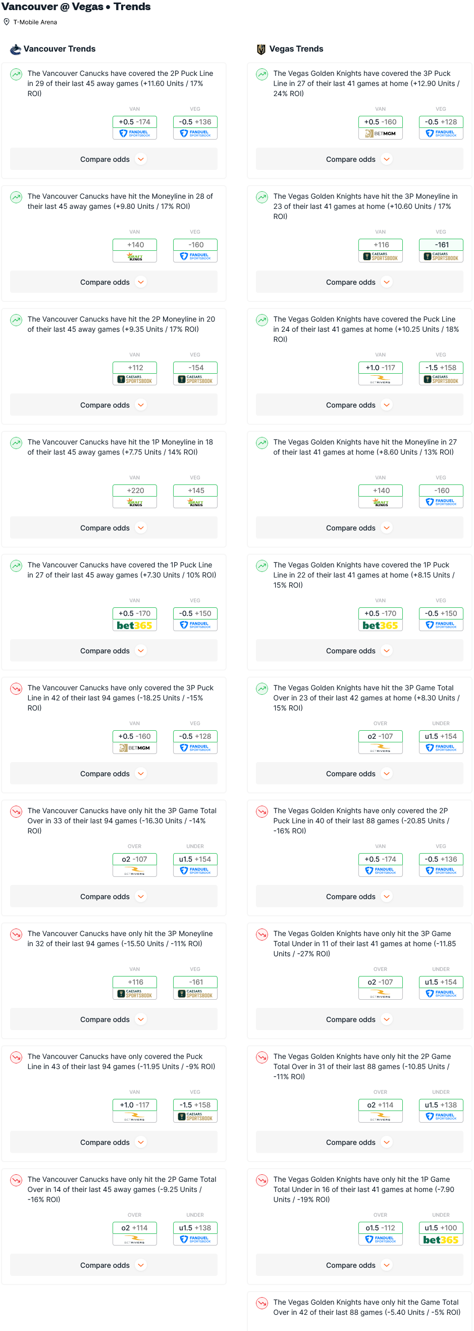Click the location pin beside T-Mobile Arena
The width and height of the screenshot is (474, 1331).
click(x=7, y=22)
